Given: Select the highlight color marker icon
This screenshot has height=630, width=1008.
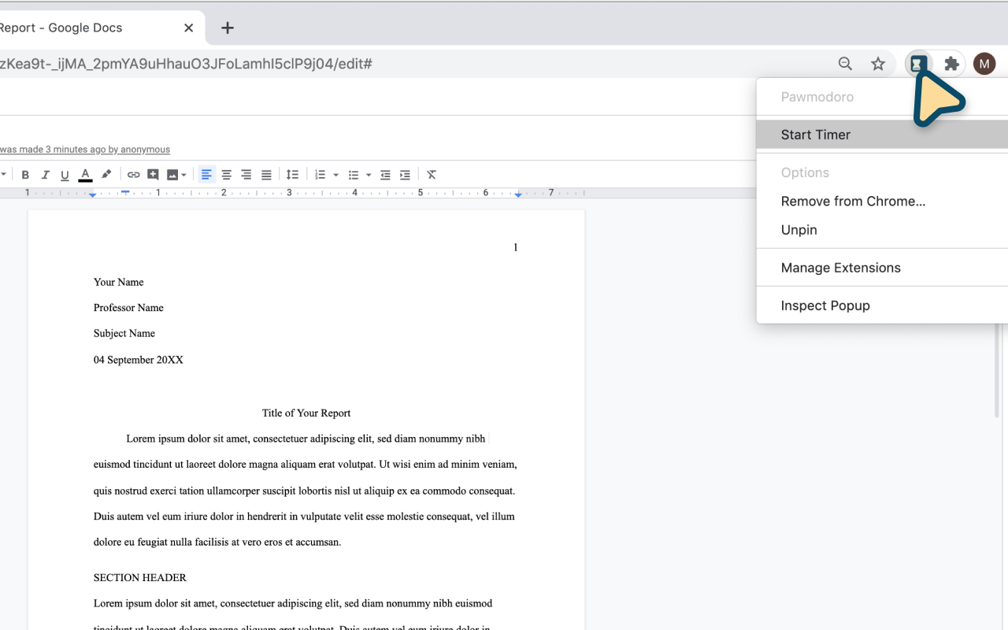Looking at the screenshot, I should click(106, 175).
